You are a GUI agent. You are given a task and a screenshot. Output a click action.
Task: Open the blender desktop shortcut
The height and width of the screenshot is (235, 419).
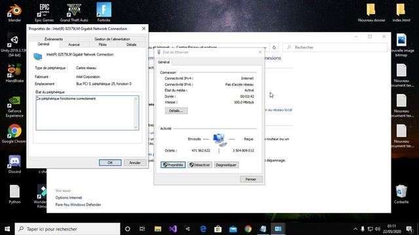14,13
